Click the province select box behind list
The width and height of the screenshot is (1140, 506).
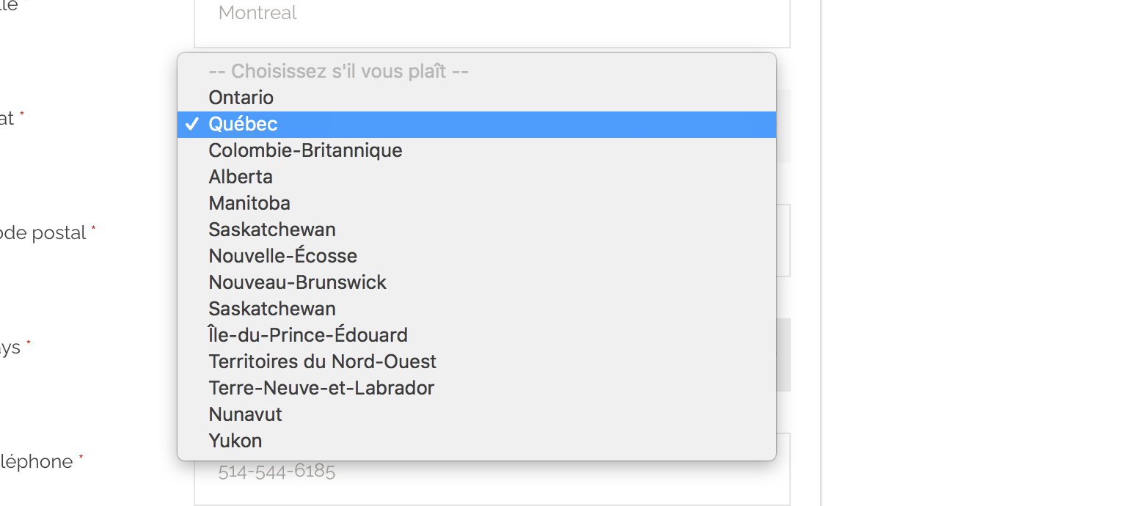tap(783, 126)
